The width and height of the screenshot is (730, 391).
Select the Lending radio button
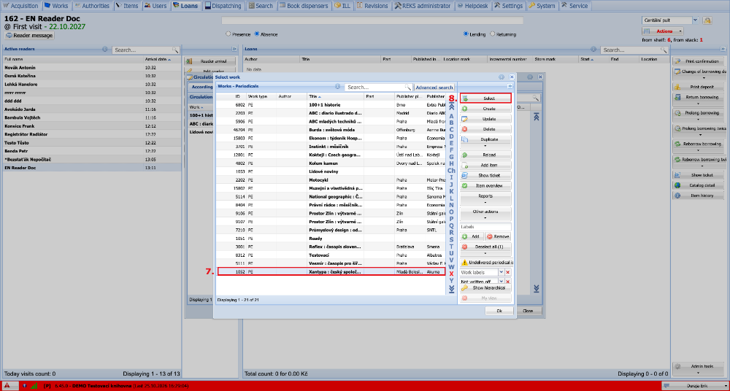point(466,34)
